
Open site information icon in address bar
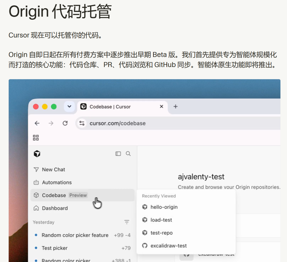(82, 123)
